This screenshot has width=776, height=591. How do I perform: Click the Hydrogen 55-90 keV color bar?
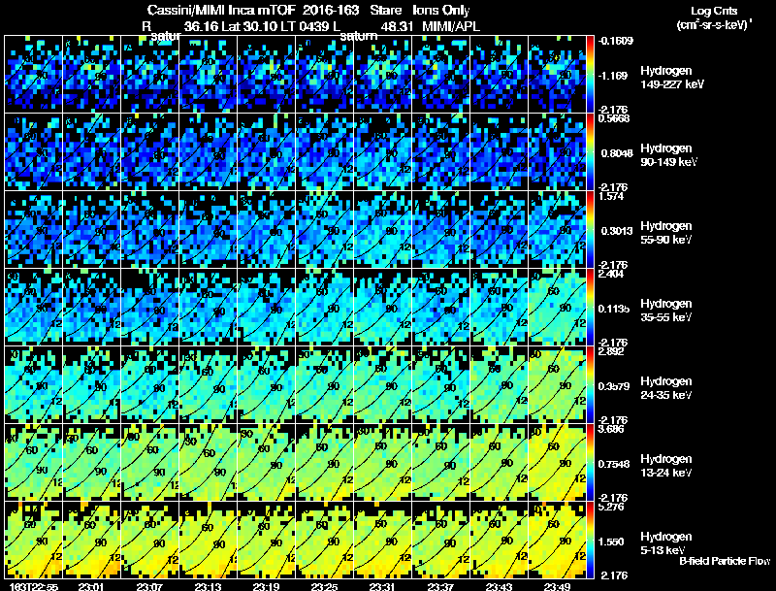tap(590, 229)
